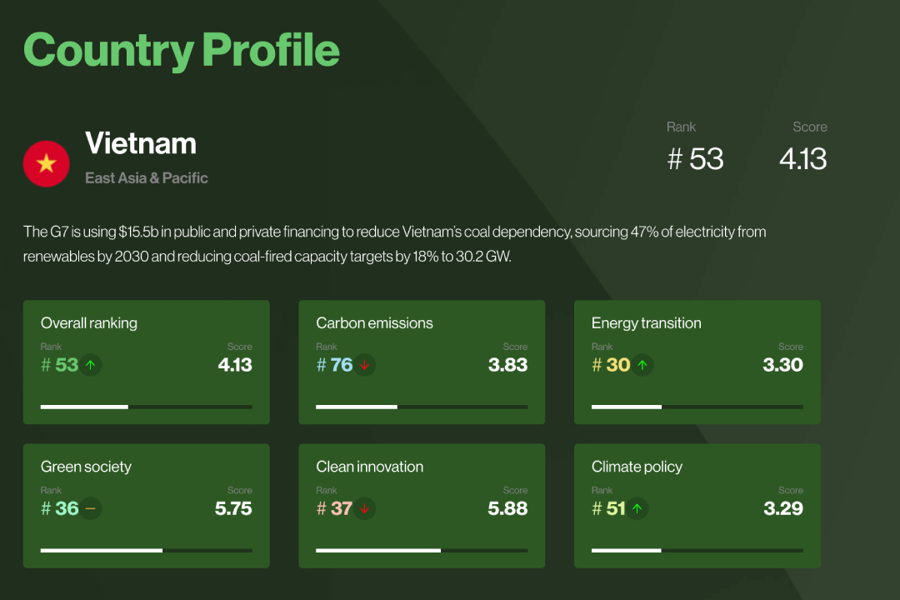The height and width of the screenshot is (600, 900).
Task: Open the Carbon emissions card
Action: 422,362
